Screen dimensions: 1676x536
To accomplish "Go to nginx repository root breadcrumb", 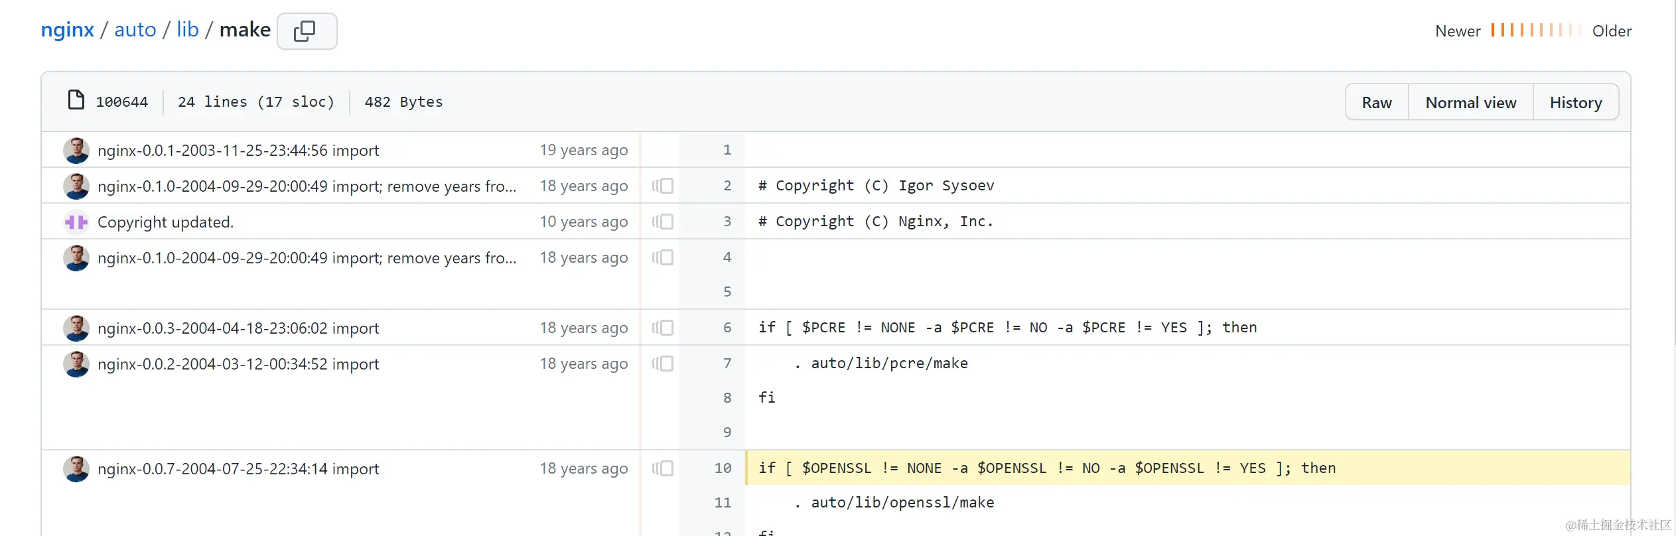I will 68,30.
